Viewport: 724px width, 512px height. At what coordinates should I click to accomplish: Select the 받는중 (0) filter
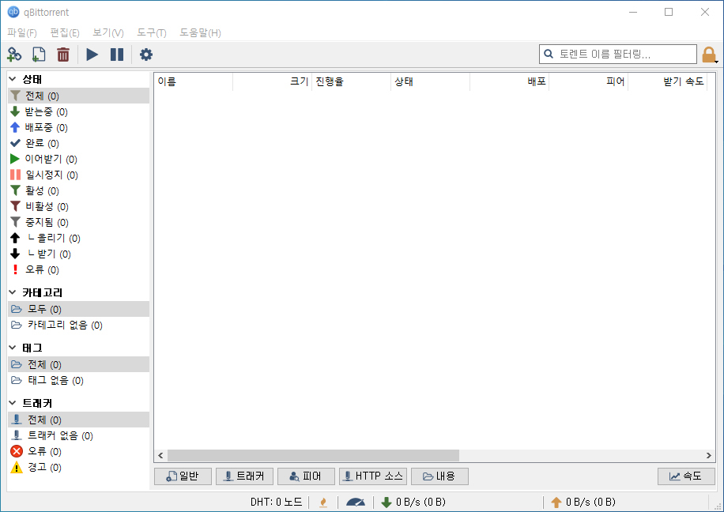pos(78,111)
